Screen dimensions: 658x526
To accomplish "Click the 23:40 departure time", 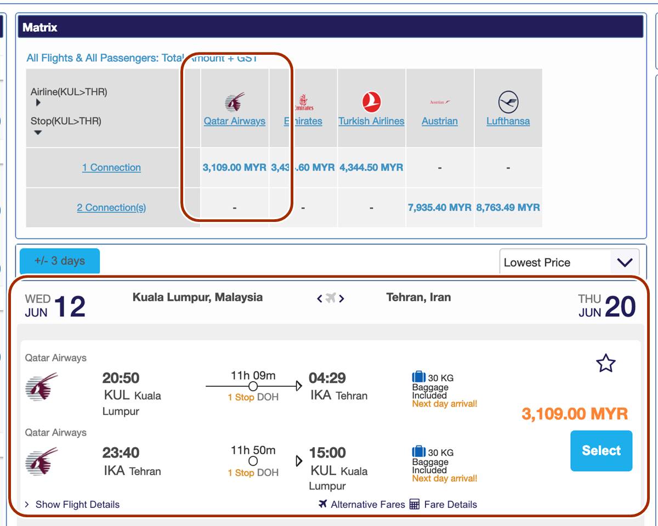I will point(121,453).
